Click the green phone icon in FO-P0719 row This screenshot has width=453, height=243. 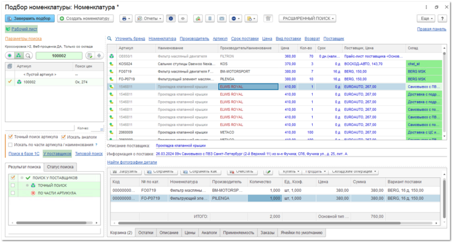[112, 79]
